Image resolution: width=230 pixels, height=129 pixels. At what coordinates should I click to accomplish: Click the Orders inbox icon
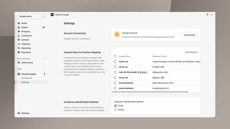(19, 27)
